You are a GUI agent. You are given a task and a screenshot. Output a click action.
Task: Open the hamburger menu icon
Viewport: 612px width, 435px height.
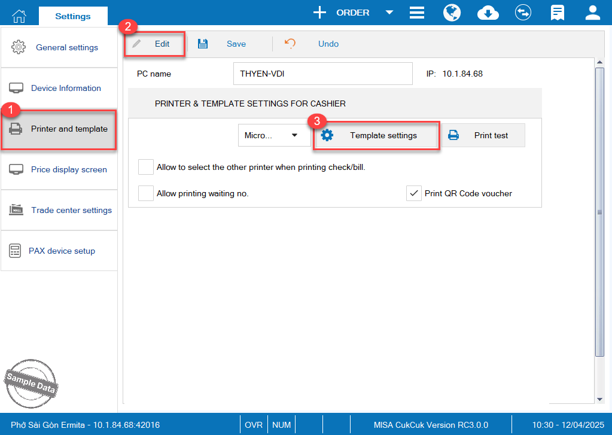pyautogui.click(x=417, y=13)
